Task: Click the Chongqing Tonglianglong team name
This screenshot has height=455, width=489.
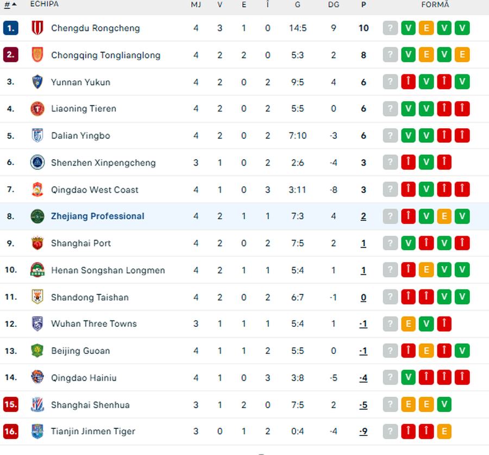Action: pos(105,55)
